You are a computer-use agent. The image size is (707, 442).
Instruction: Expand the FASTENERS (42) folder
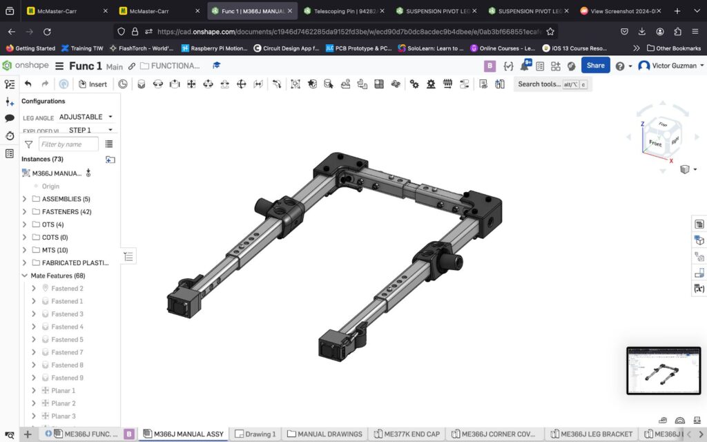(25, 212)
